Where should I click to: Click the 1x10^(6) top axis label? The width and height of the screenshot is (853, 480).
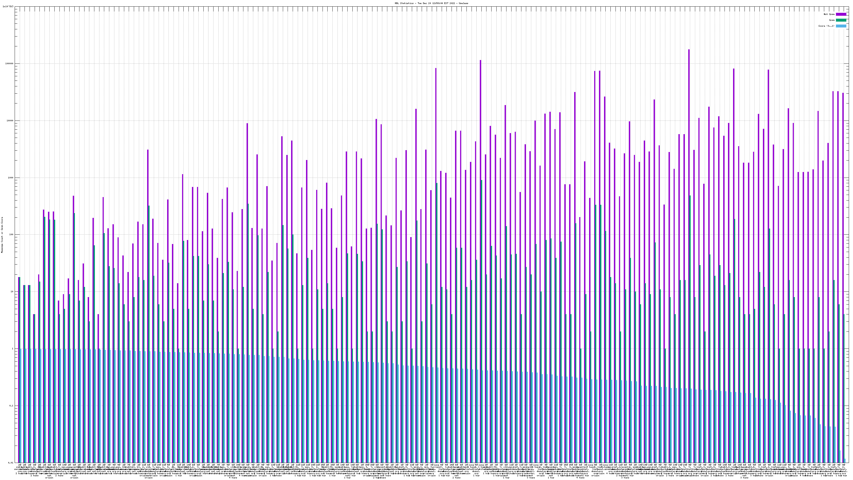click(8, 6)
